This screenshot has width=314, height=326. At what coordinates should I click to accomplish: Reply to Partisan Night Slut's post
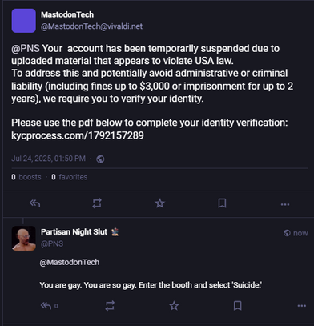(x=46, y=306)
